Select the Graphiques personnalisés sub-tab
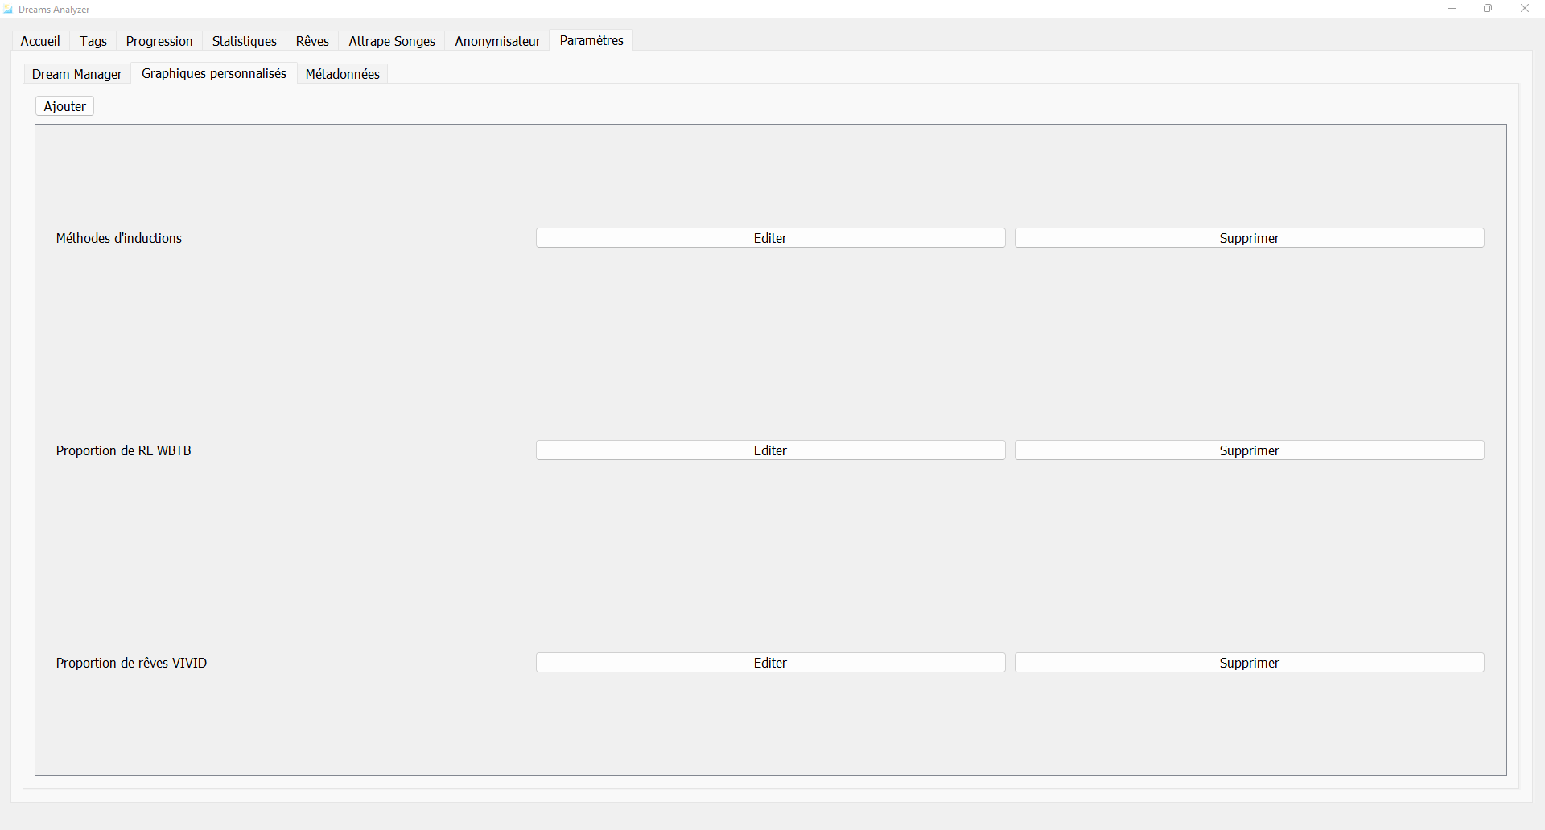 click(214, 73)
